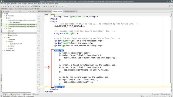The height and width of the screenshot is (97, 173).
Task: Click the Save All toolbar icon
Action: 4,6
